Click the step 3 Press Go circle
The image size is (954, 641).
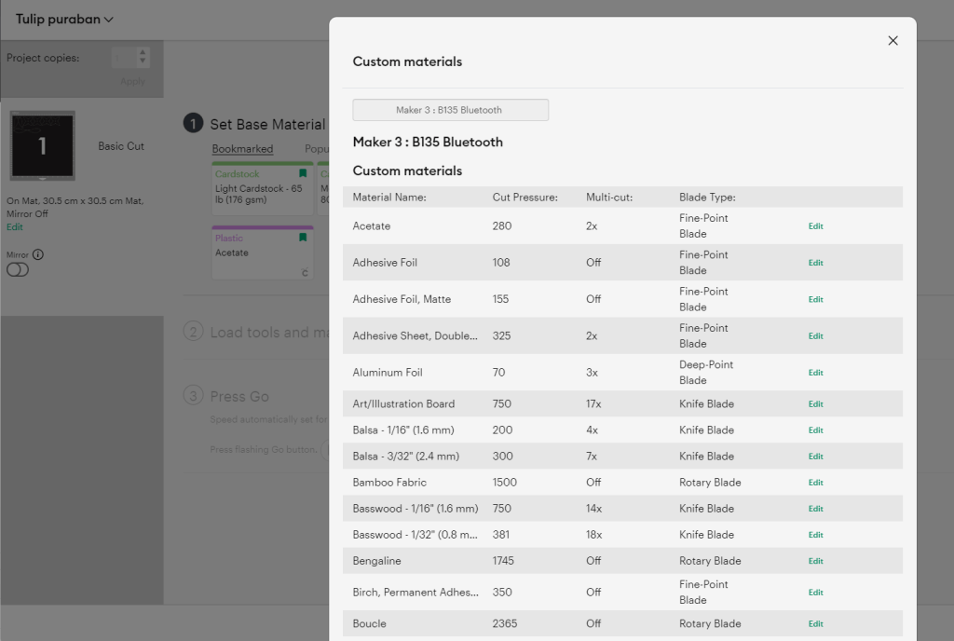(x=193, y=396)
